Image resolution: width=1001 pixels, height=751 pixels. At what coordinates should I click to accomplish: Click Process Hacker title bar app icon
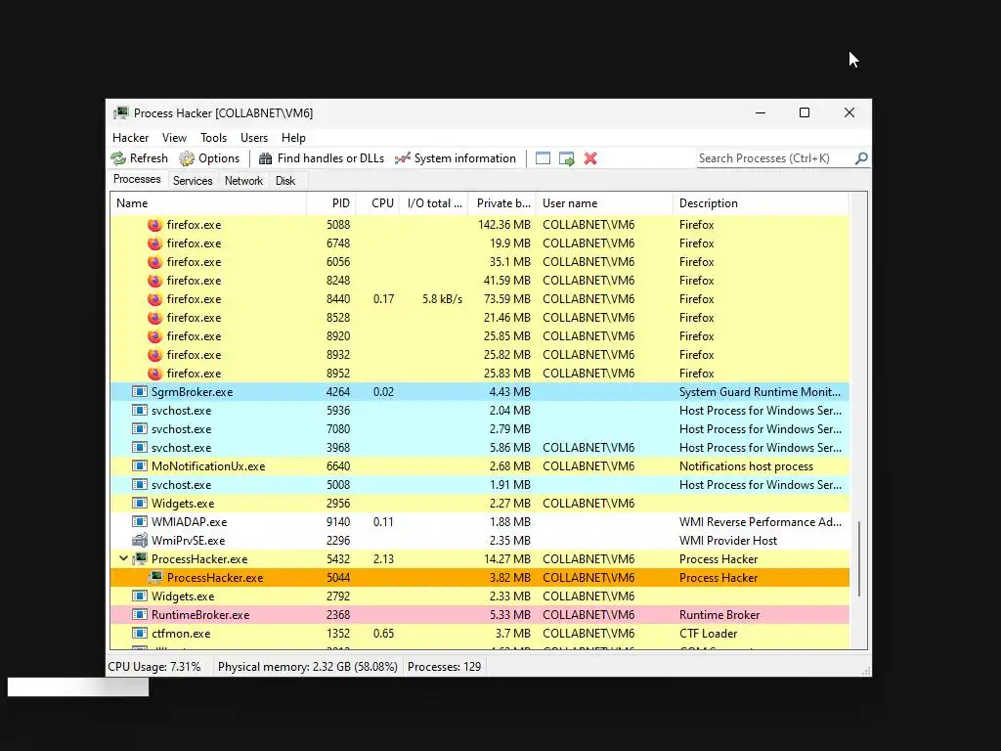[120, 113]
